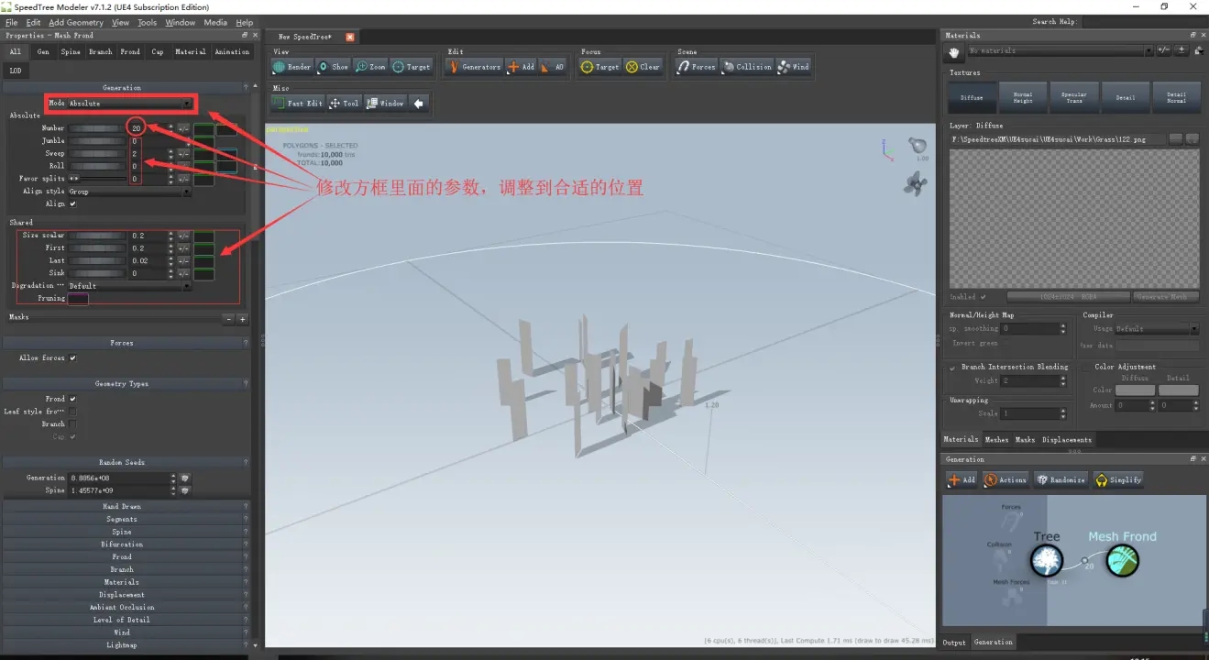The width and height of the screenshot is (1209, 660).
Task: Click the light sphere icon in viewport
Action: [917, 145]
